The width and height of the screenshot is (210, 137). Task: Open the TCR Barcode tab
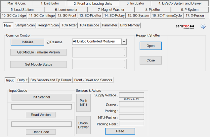click(x=89, y=25)
